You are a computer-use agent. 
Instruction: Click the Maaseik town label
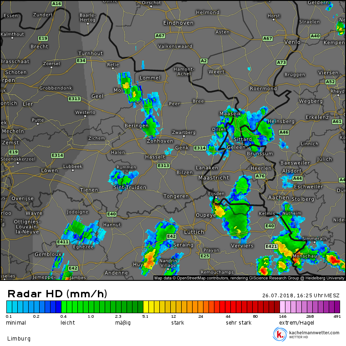[230, 114]
